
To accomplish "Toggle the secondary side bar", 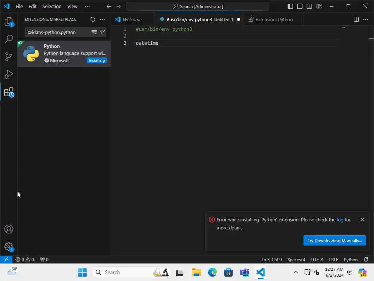I will pos(309,7).
